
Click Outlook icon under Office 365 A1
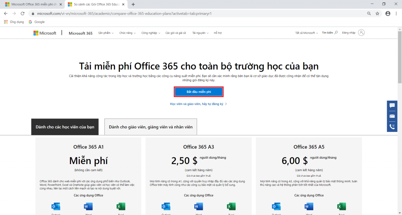pyautogui.click(x=56, y=206)
